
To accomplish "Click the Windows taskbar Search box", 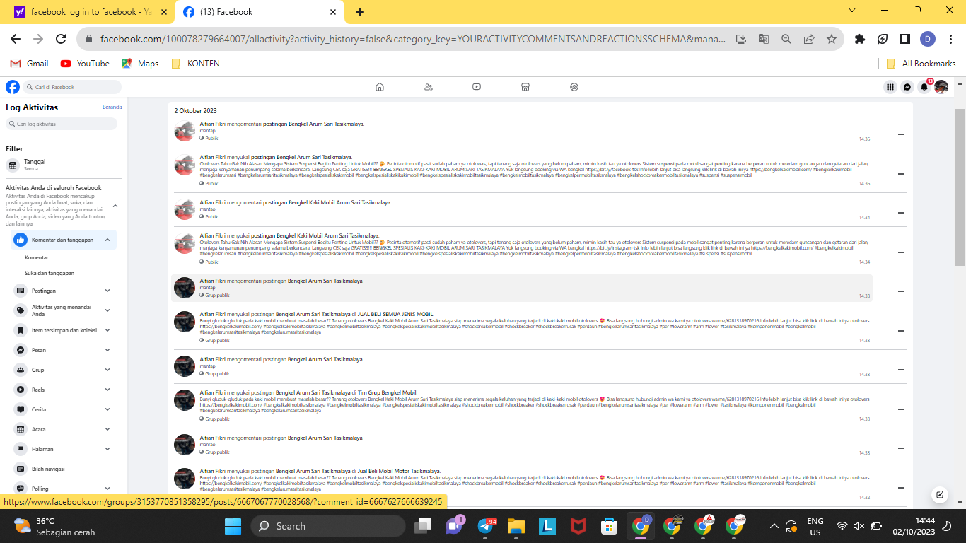I will [328, 526].
